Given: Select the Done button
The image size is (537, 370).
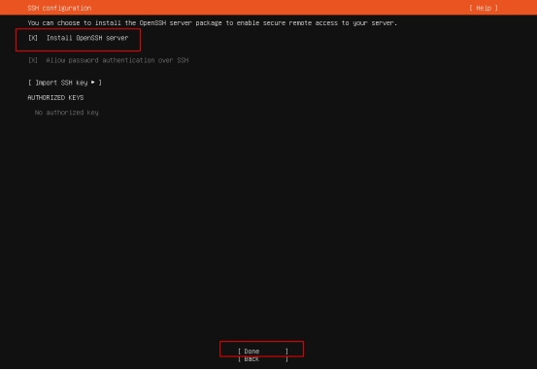Looking at the screenshot, I should click(263, 352).
